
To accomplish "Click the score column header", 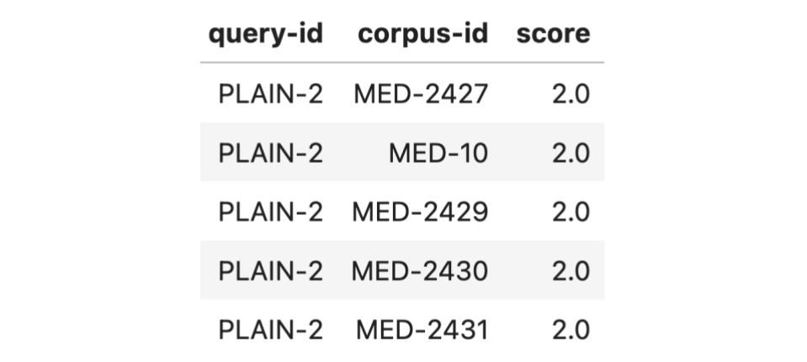I will click(553, 34).
